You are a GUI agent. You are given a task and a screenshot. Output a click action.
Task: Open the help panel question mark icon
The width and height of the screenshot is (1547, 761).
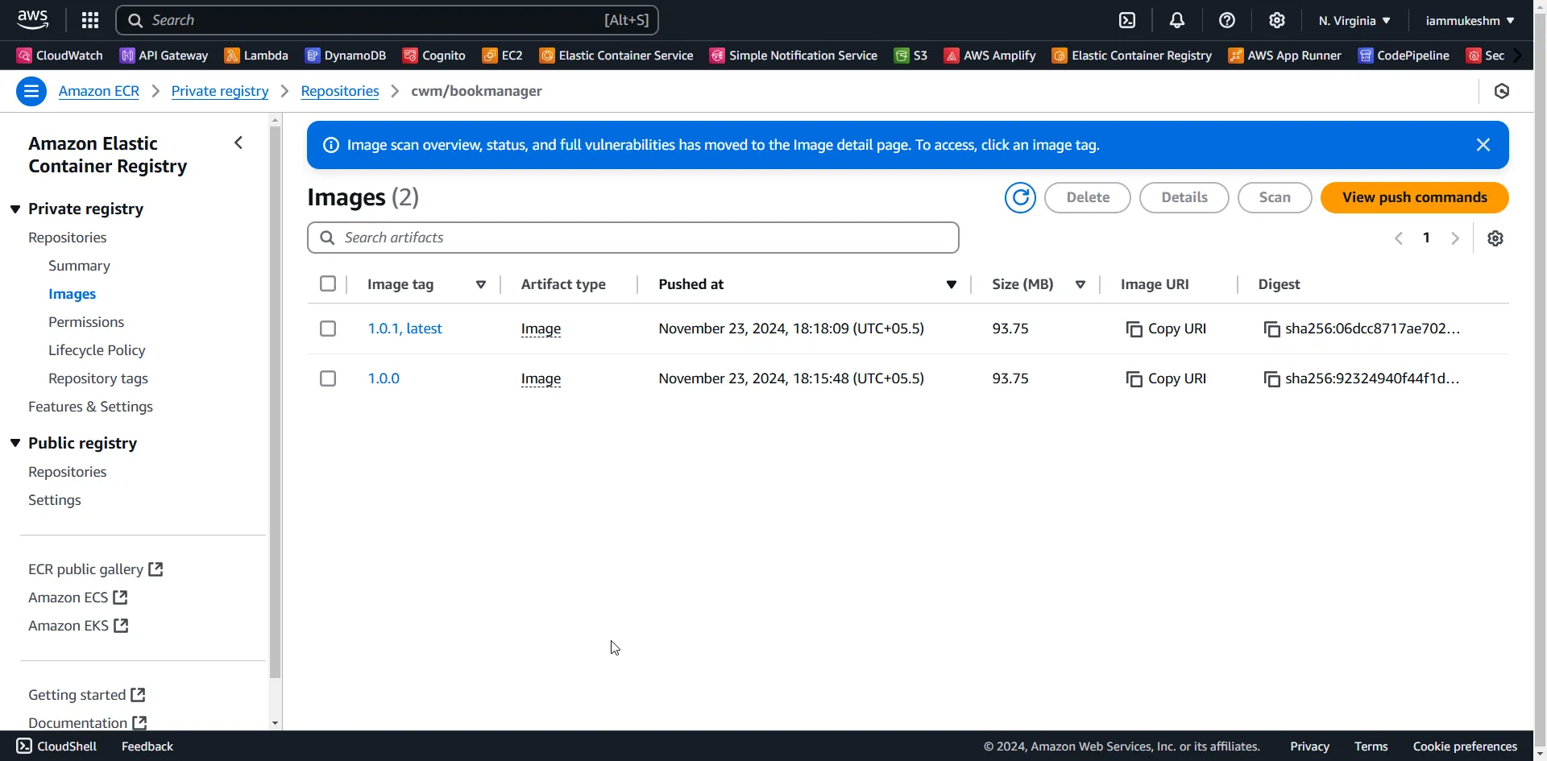[1226, 20]
